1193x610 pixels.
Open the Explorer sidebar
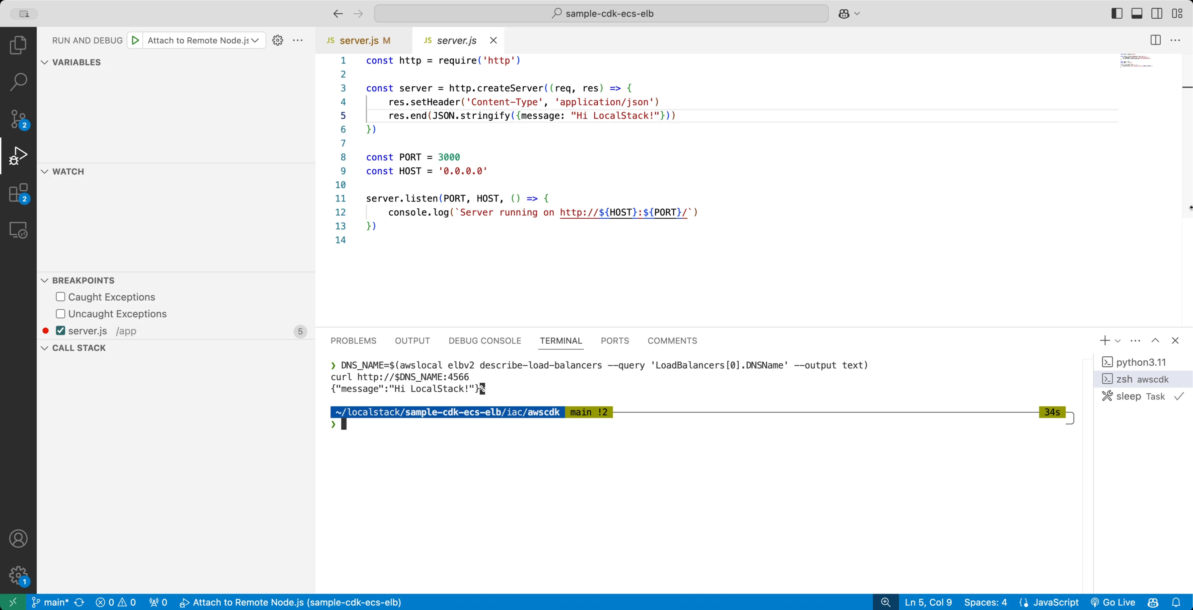point(19,44)
